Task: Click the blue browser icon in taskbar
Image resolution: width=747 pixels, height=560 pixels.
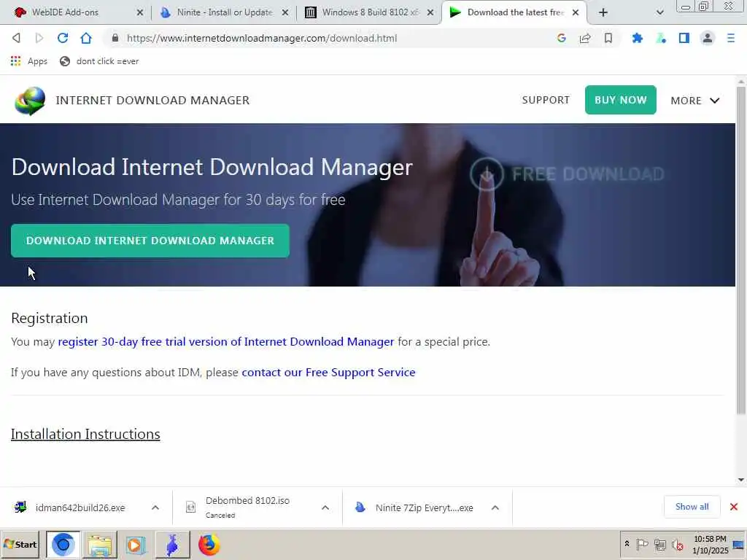Action: 63,544
